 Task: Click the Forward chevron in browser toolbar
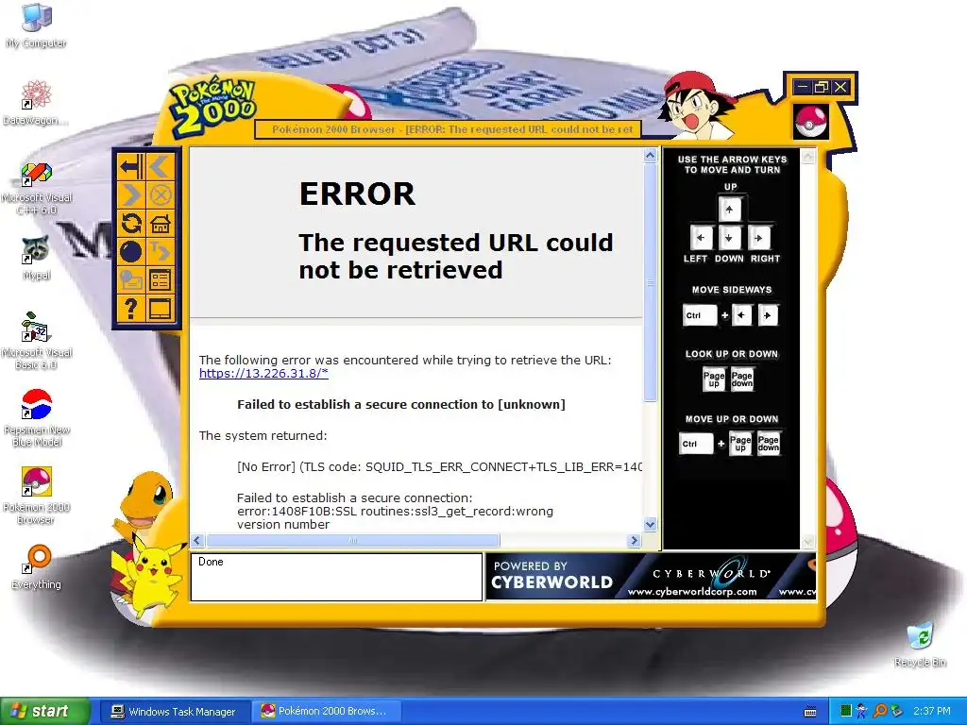click(131, 195)
